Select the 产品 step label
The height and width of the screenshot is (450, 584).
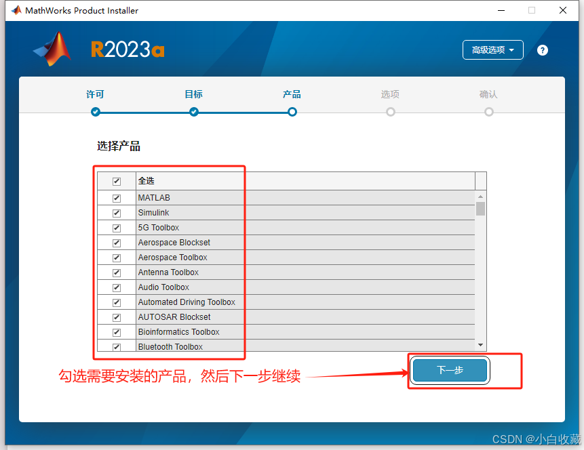point(292,94)
